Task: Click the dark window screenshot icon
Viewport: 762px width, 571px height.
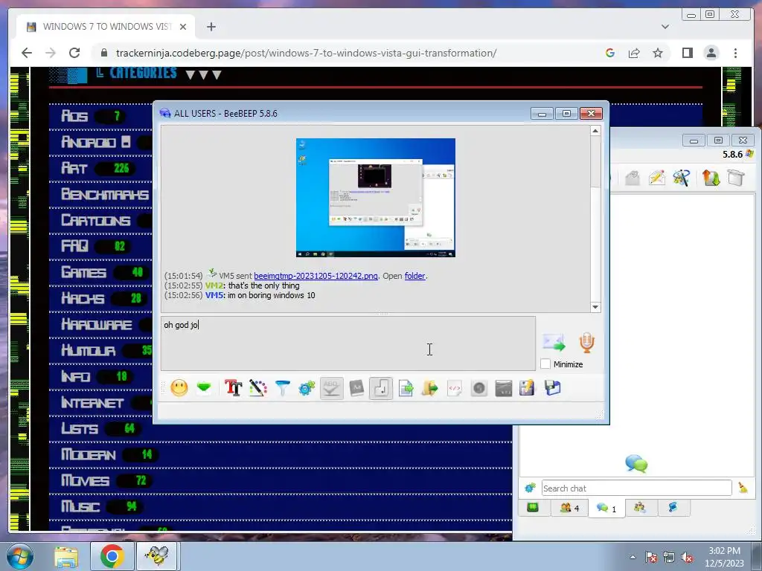Action: coord(504,388)
